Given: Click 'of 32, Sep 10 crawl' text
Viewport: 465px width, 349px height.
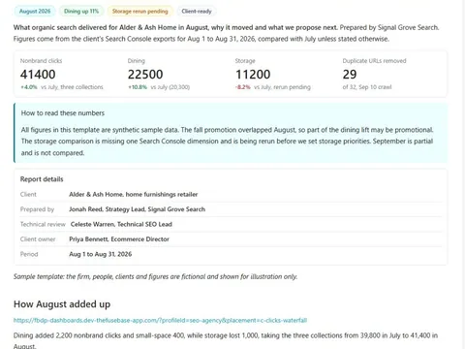Looking at the screenshot, I should pyautogui.click(x=367, y=87).
